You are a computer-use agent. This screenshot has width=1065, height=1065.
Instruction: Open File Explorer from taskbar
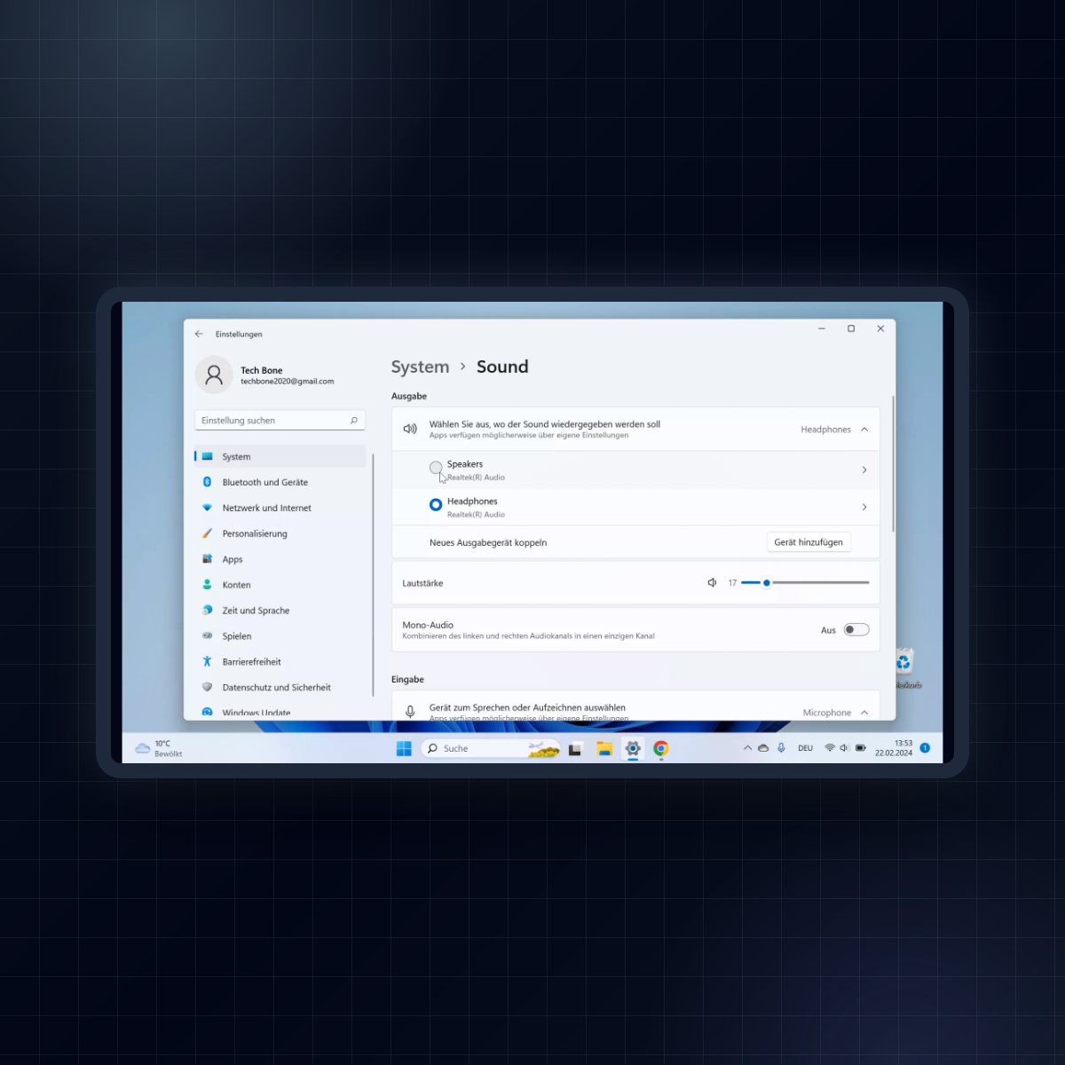(604, 748)
